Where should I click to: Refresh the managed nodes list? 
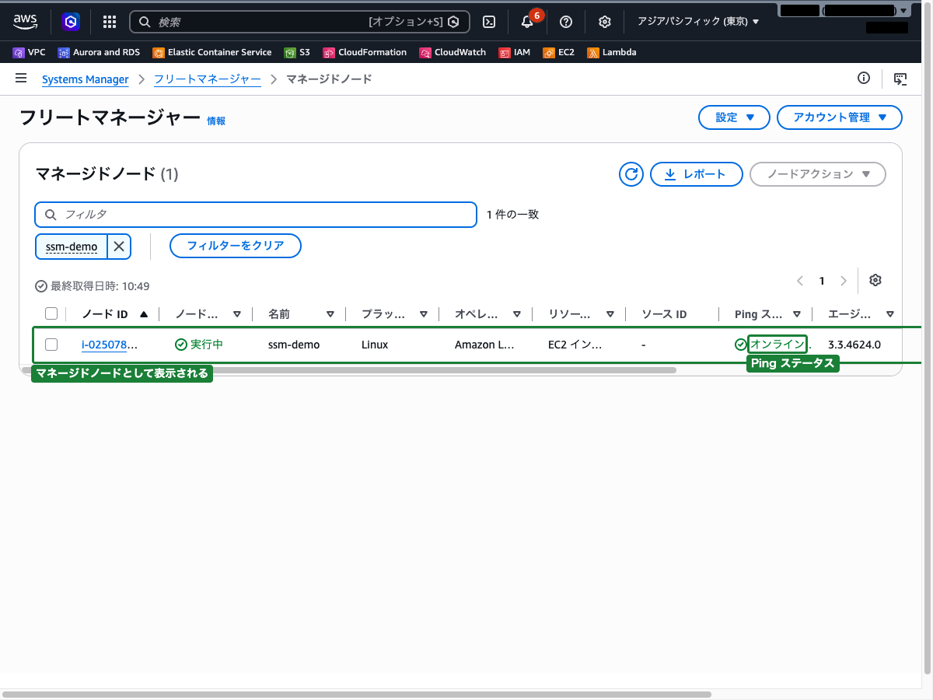(631, 174)
